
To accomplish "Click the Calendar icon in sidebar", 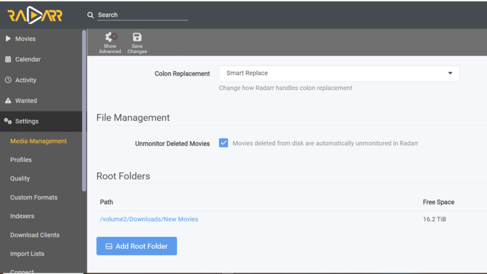I will 8,59.
